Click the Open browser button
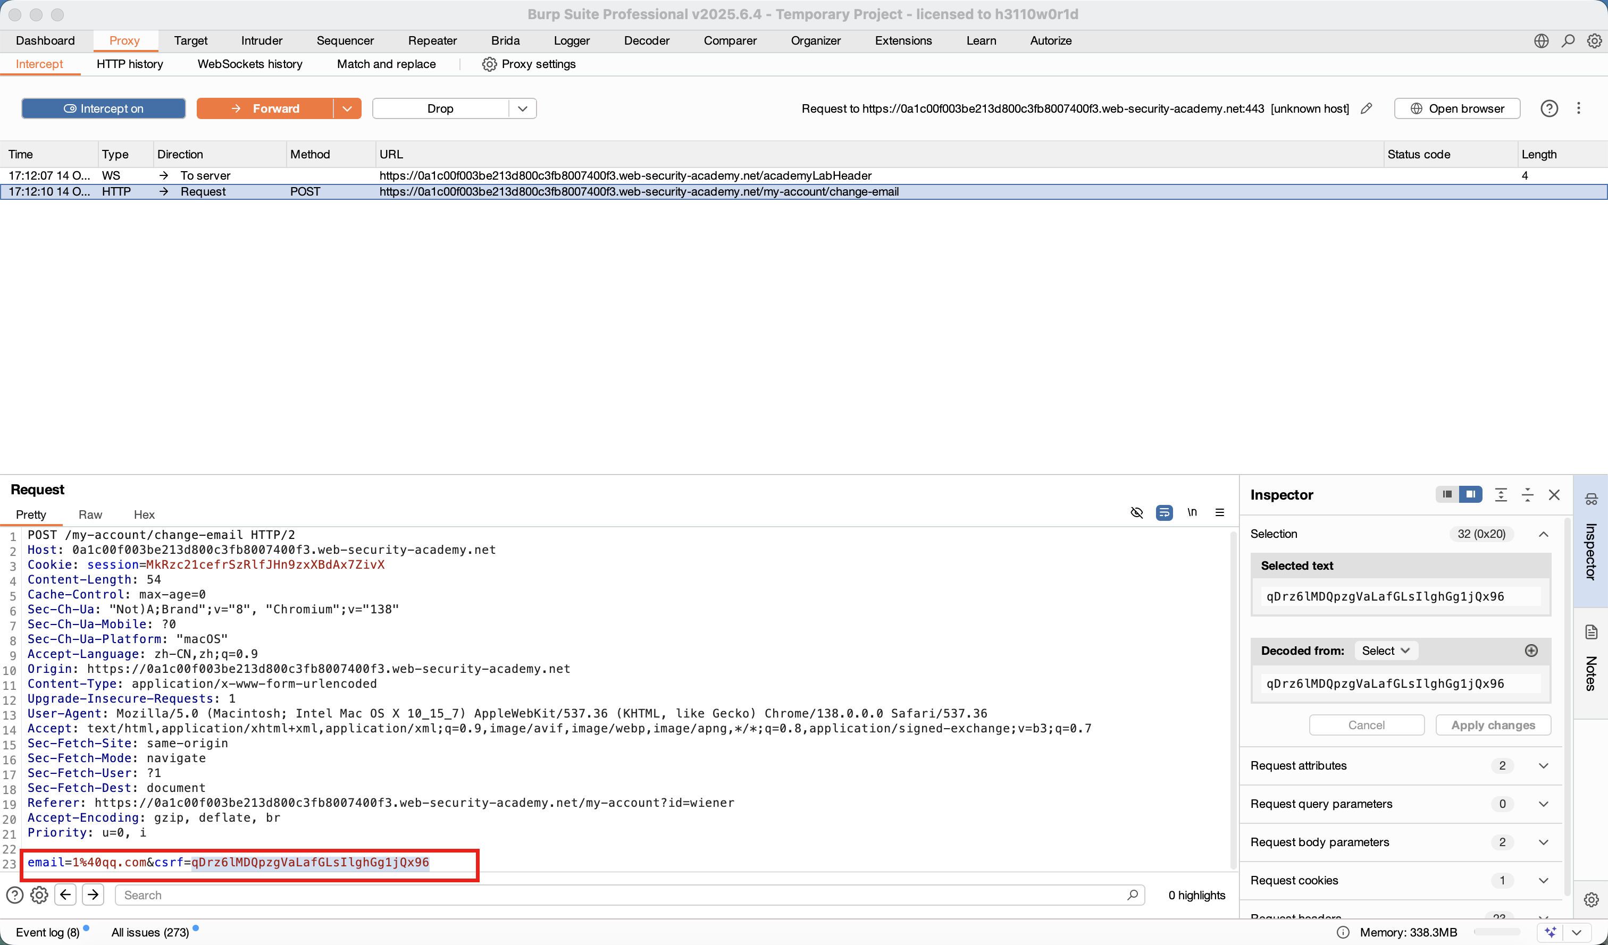Screen dimensions: 1608x945 click(1457, 108)
